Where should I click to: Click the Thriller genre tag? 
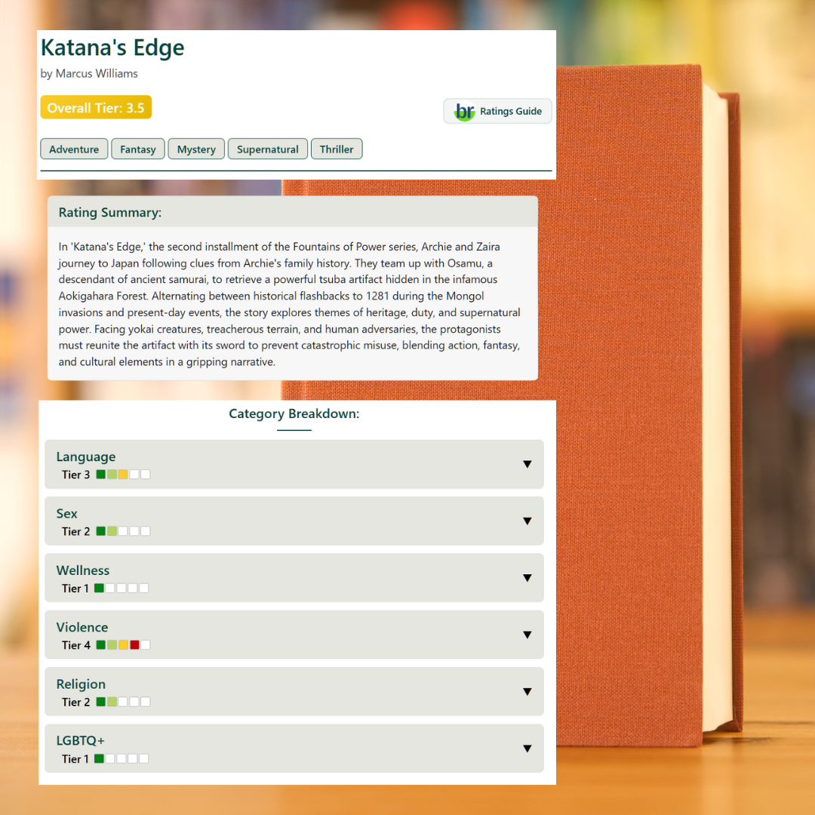[337, 149]
